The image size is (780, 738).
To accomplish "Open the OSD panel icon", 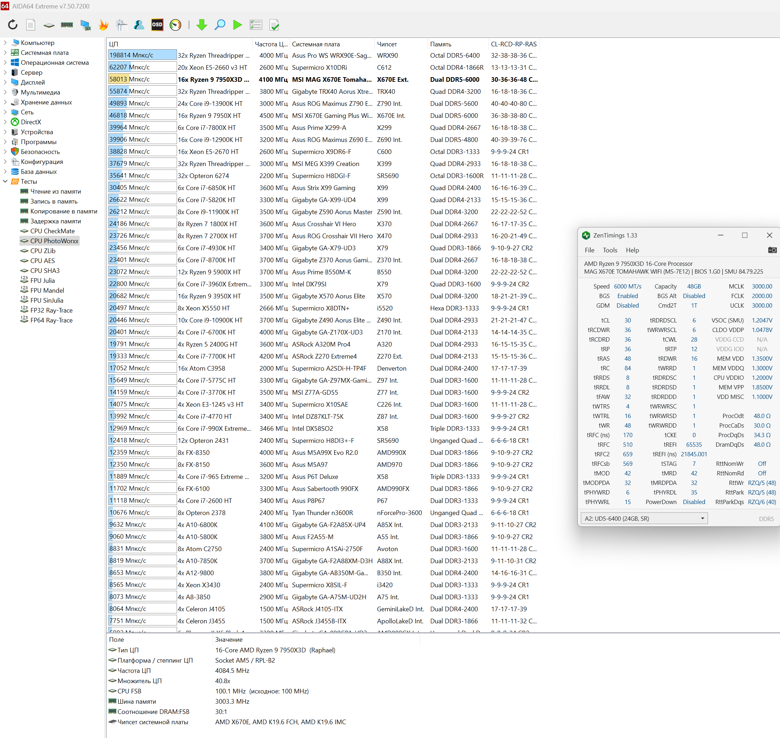I will click(157, 25).
